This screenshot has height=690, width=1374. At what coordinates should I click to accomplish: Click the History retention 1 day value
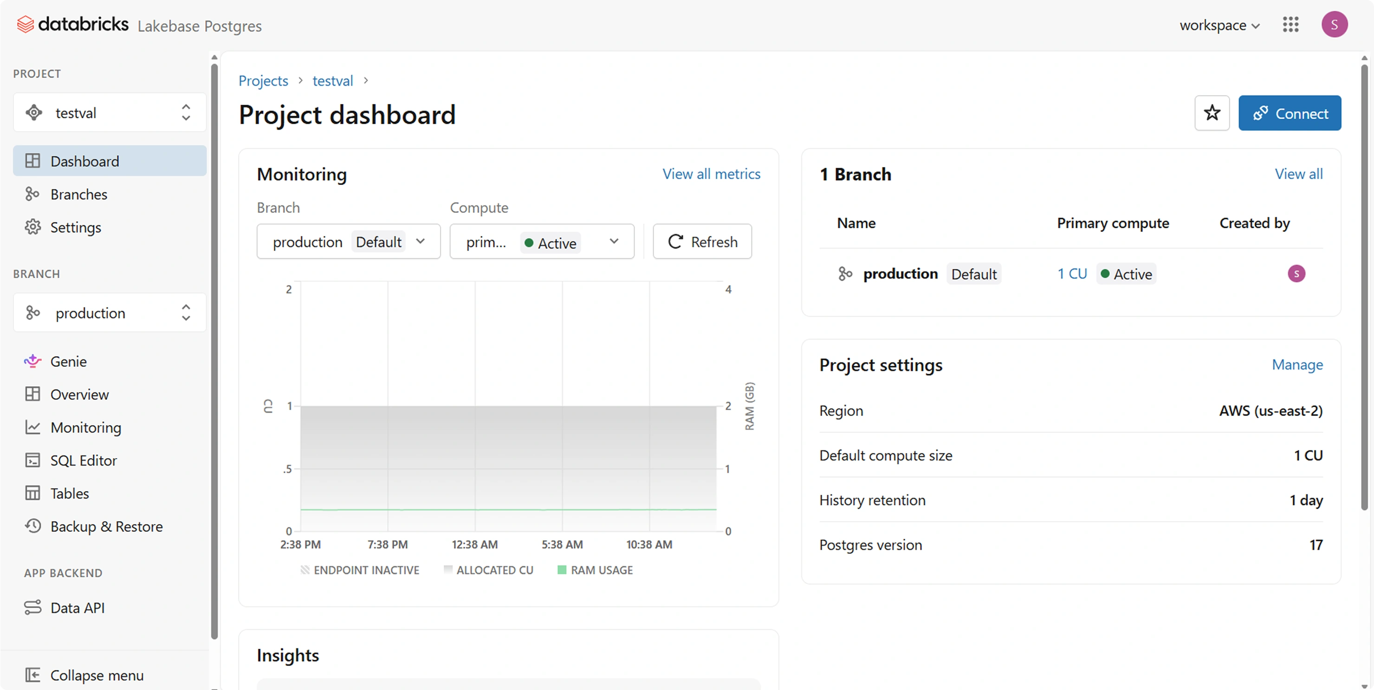[x=1306, y=500]
